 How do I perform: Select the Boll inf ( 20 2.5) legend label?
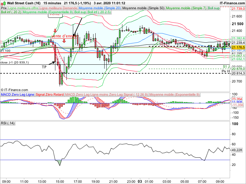(99, 12)
